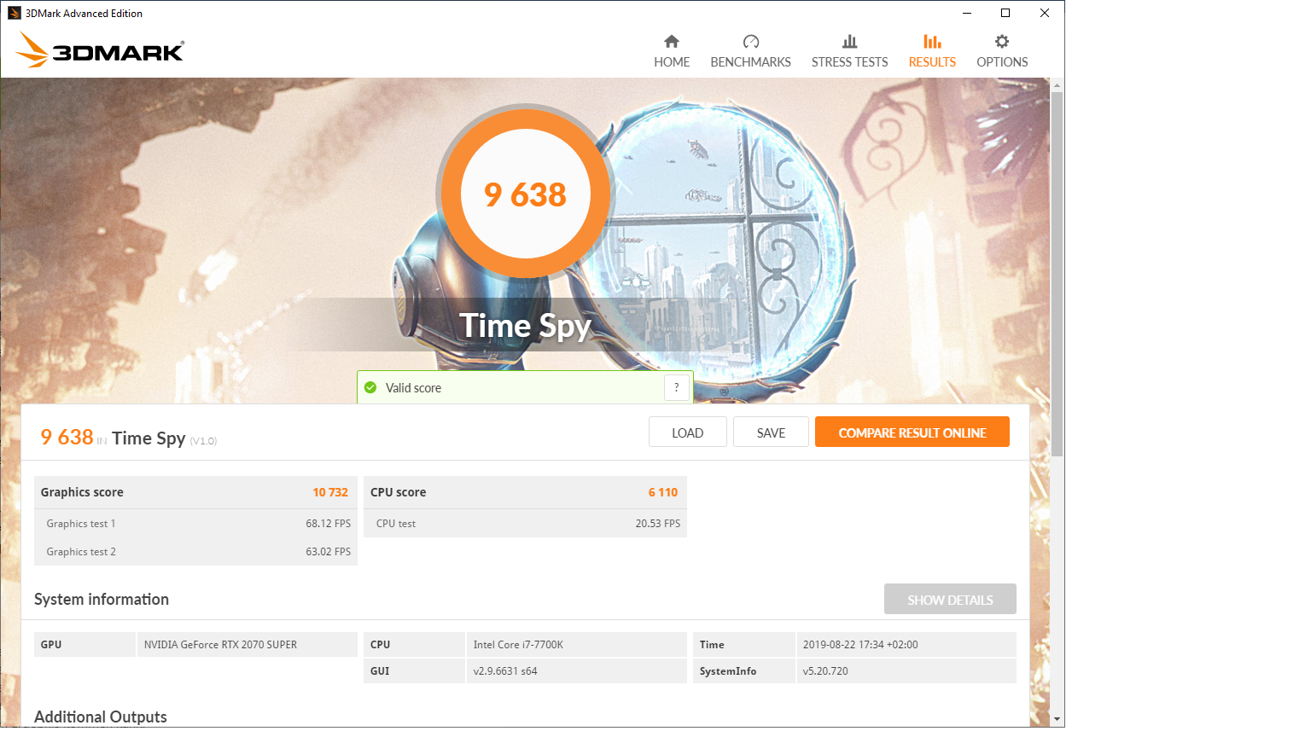Click the (V1.0) version label
The width and height of the screenshot is (1311, 737).
tap(203, 441)
